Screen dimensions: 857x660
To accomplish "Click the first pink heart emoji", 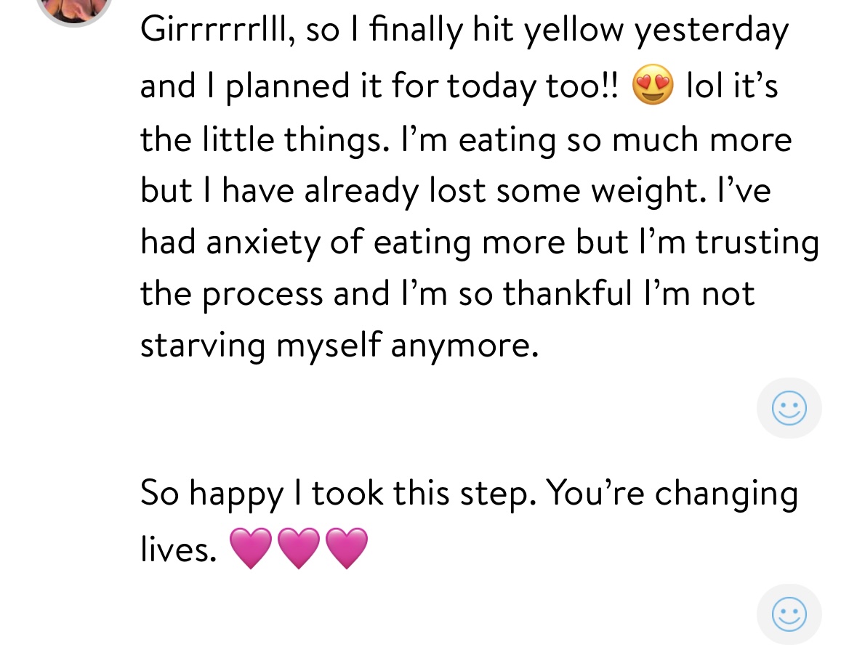I will click(250, 548).
